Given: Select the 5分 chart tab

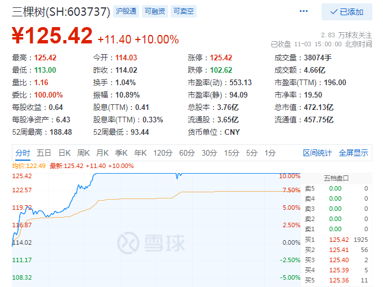Looking at the screenshot, I should pyautogui.click(x=252, y=153).
